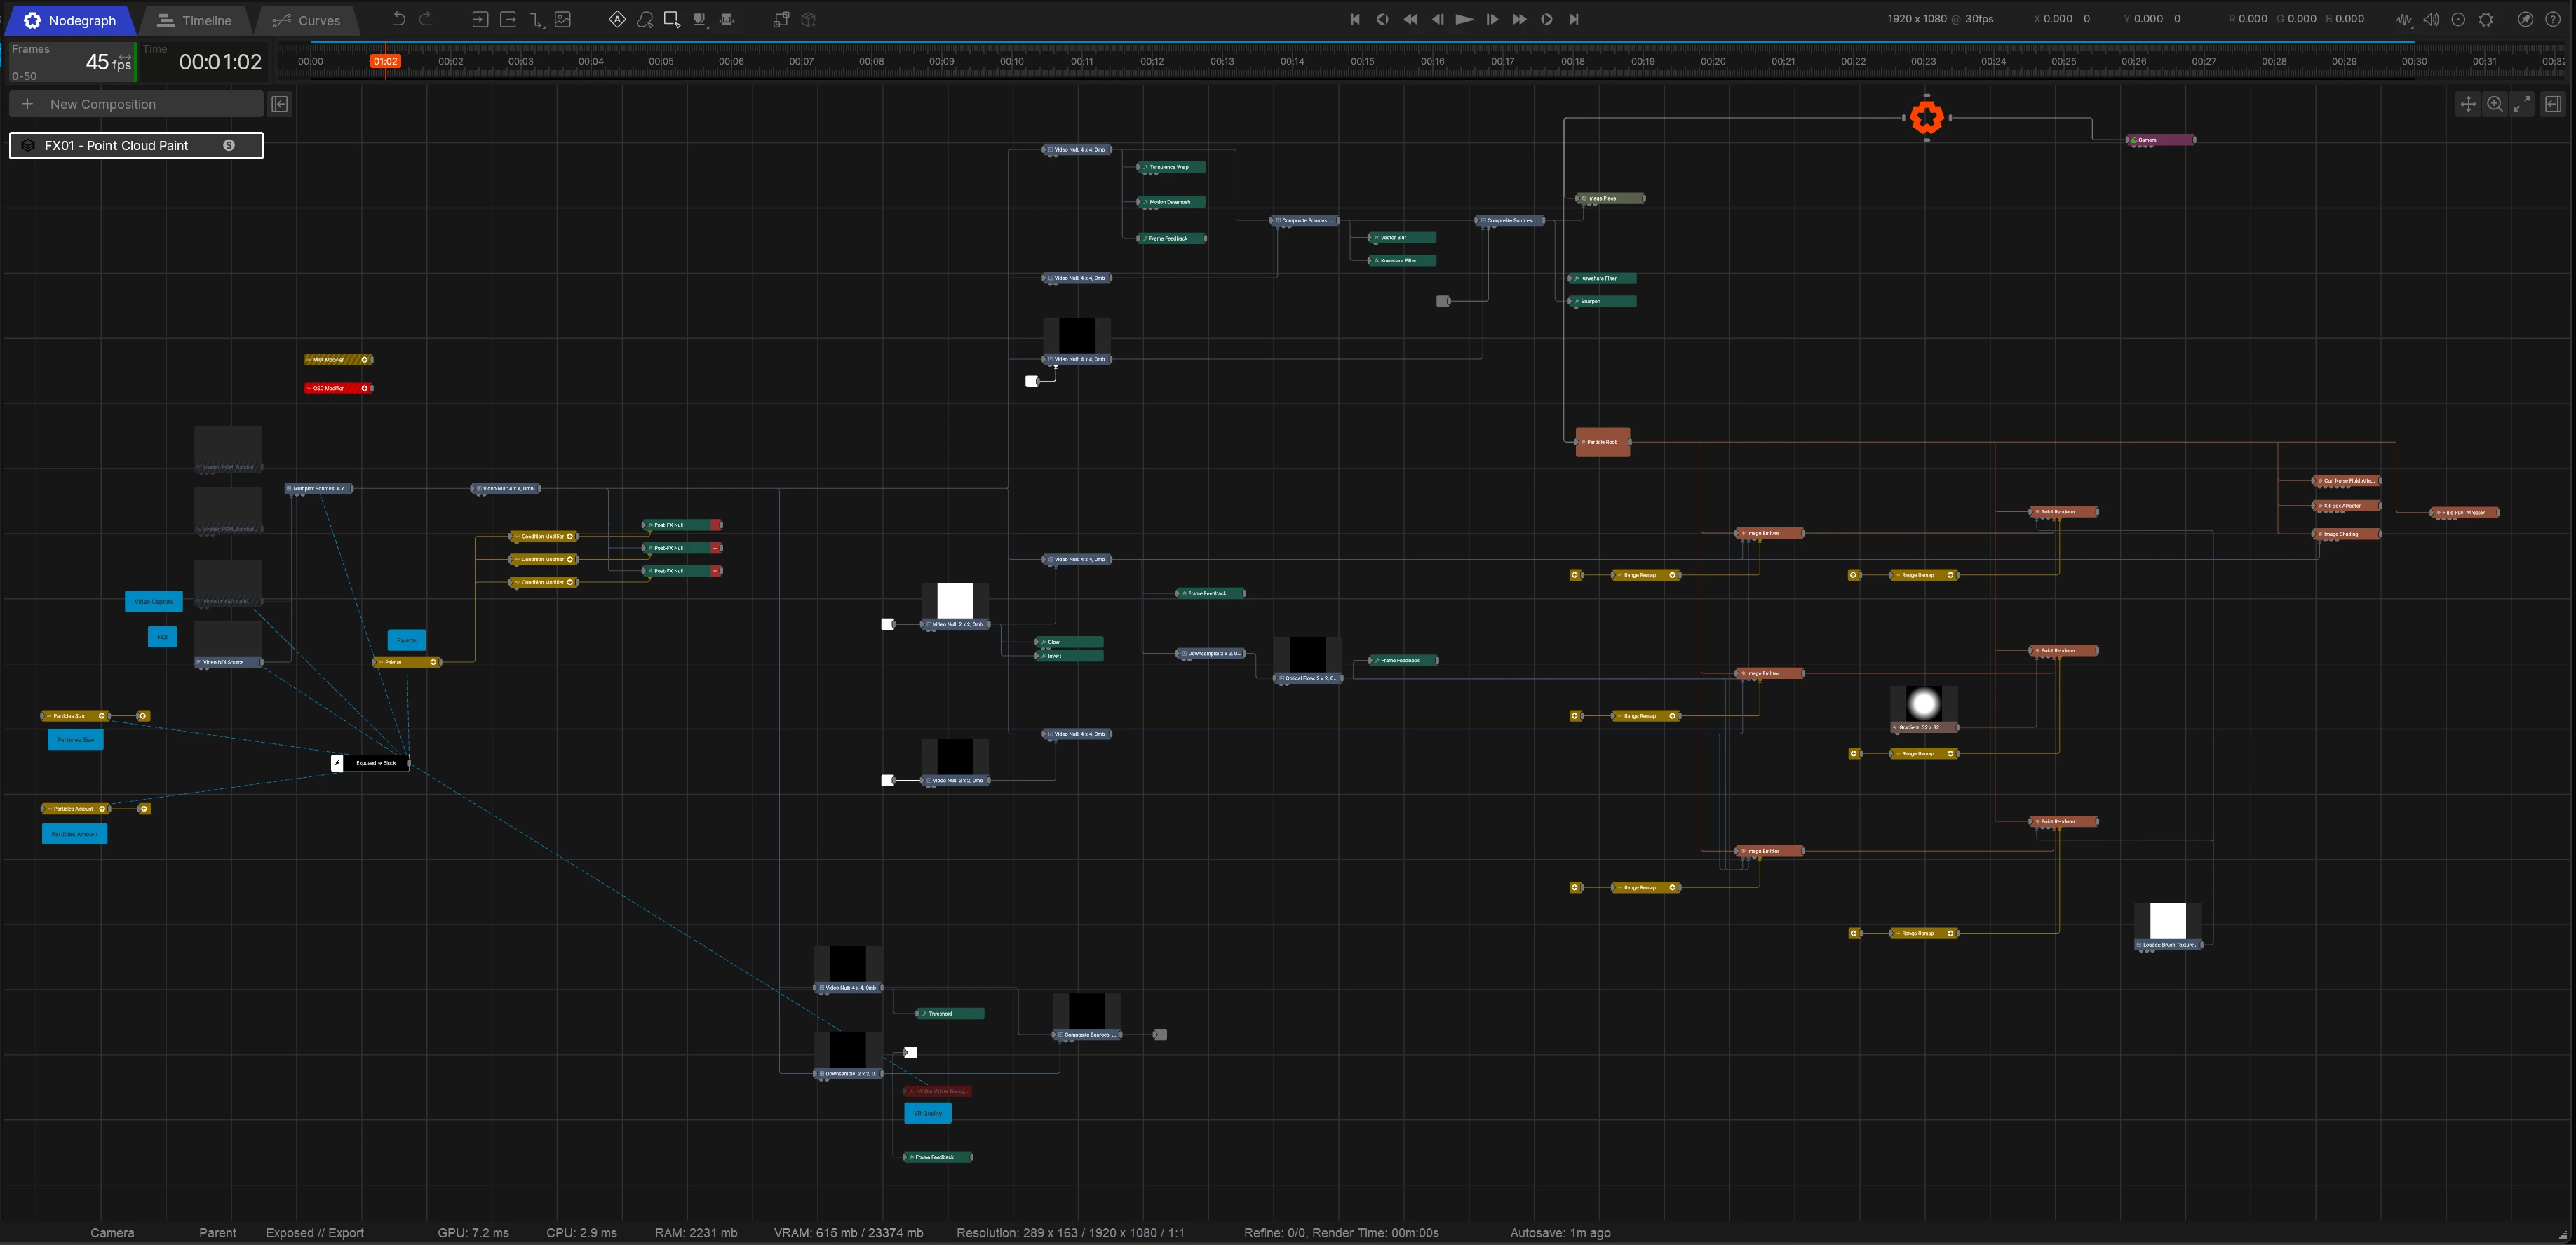Image resolution: width=2576 pixels, height=1245 pixels.
Task: Click the fast forward transport button
Action: coord(1519,19)
